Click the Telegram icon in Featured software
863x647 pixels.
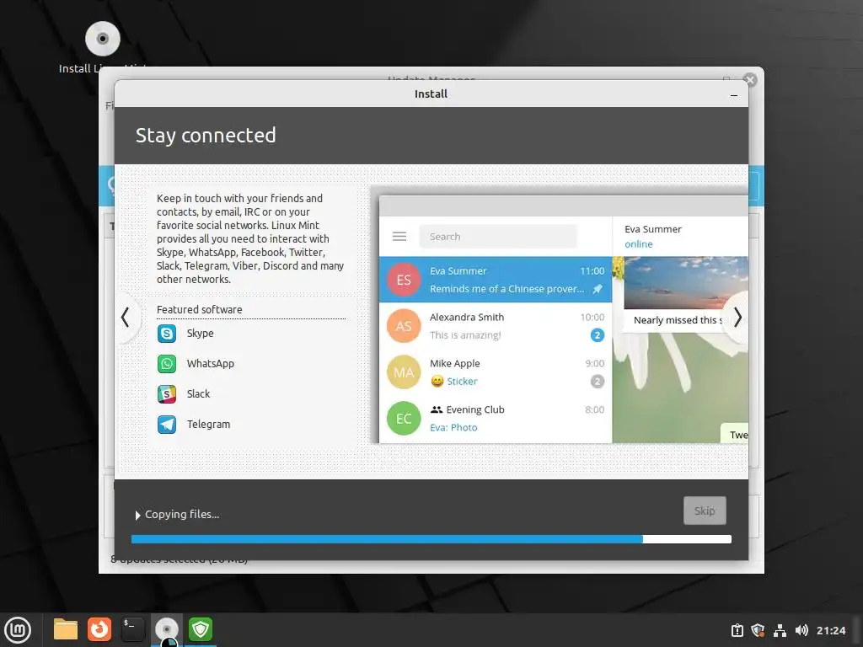pyautogui.click(x=167, y=425)
